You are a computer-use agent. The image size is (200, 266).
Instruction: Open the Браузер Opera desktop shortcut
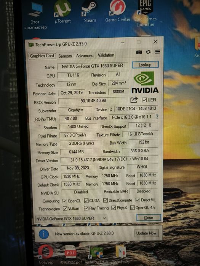click(46, 255)
